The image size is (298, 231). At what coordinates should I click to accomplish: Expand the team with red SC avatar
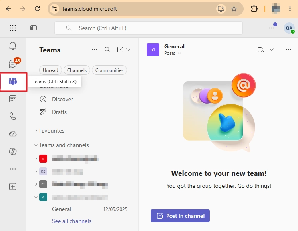coord(36,159)
